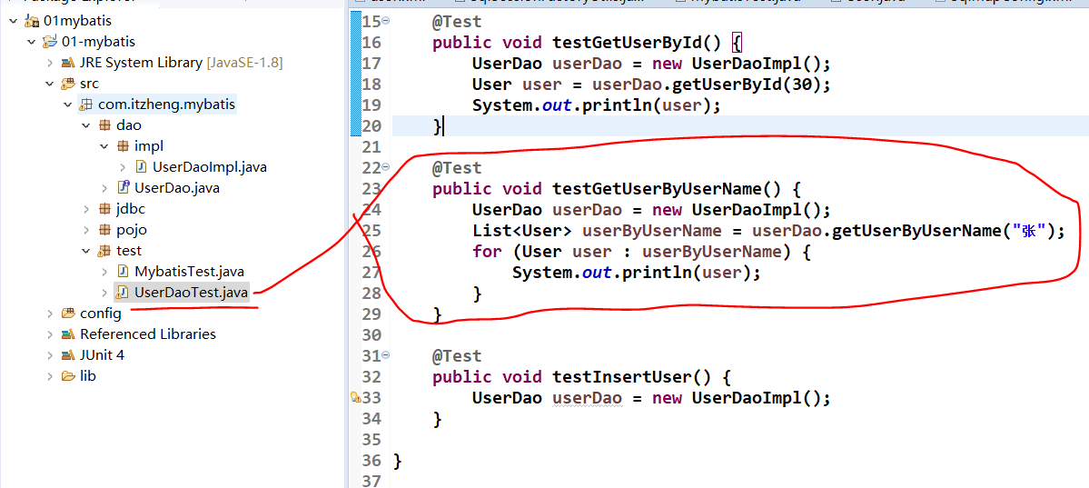Image resolution: width=1089 pixels, height=488 pixels.
Task: Fold the method at line 22
Action: pyautogui.click(x=386, y=167)
